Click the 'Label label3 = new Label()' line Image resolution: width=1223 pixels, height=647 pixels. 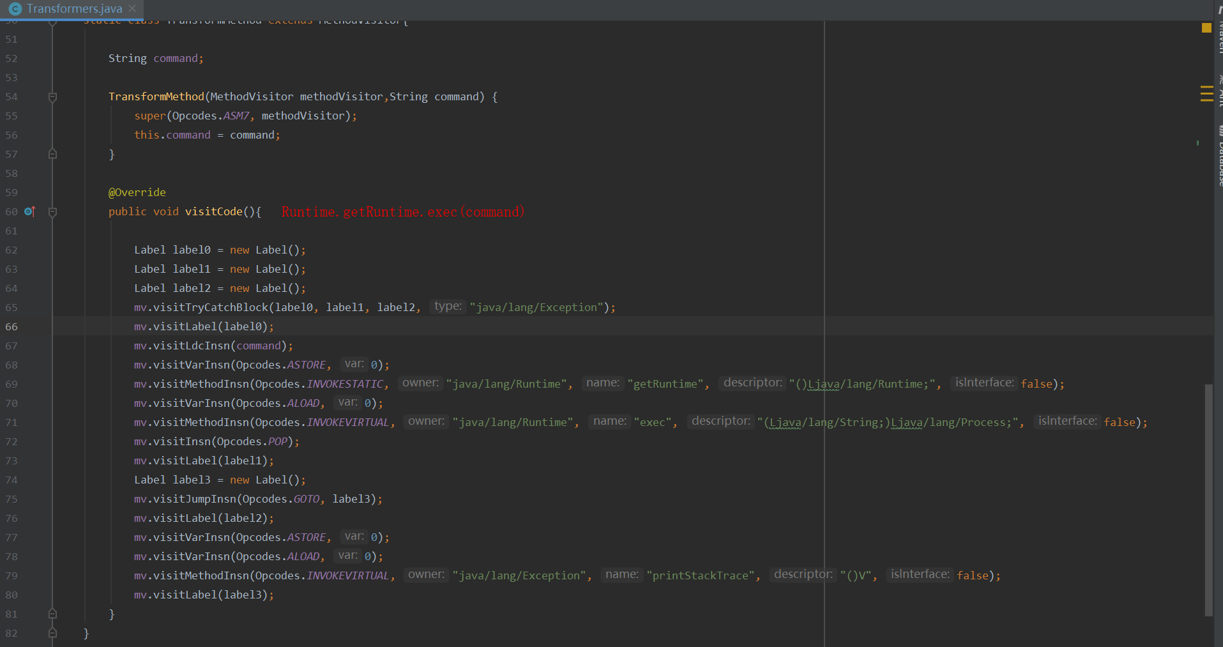coord(220,480)
